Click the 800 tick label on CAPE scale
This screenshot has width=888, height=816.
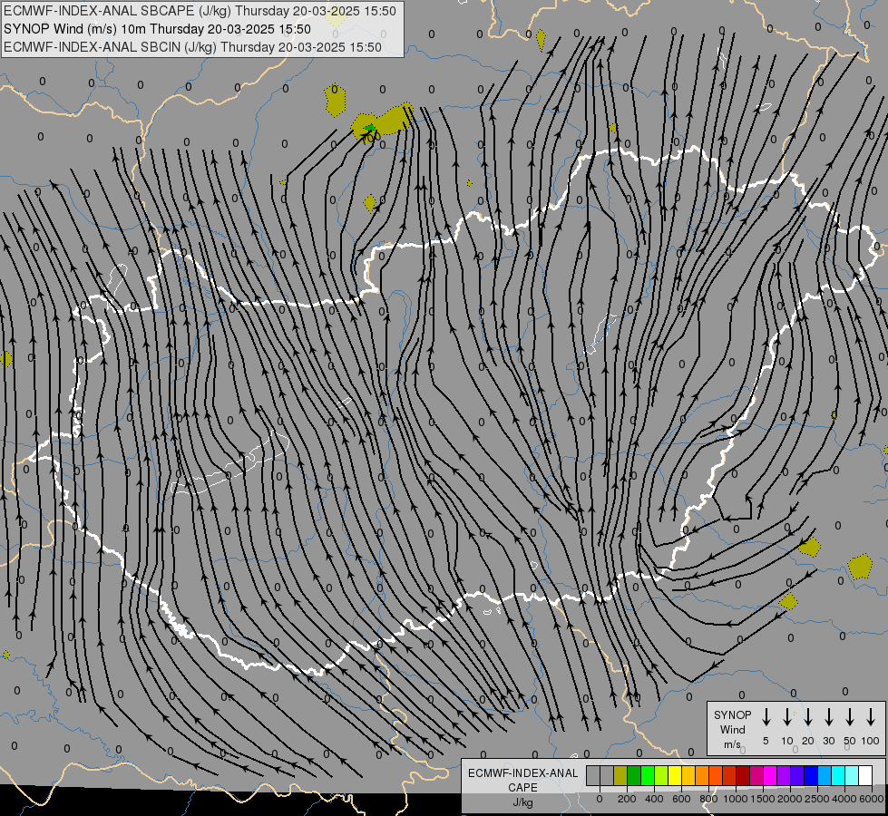708,799
